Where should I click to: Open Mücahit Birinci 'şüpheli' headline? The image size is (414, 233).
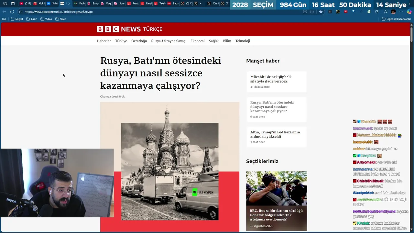(271, 79)
